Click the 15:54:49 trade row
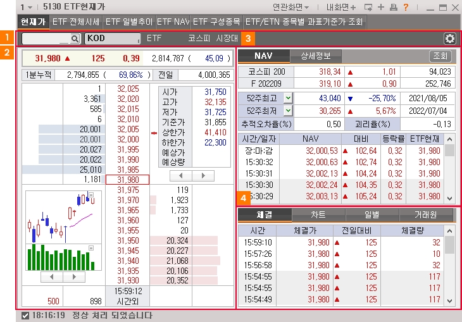This screenshot has width=462, height=322. 341,300
